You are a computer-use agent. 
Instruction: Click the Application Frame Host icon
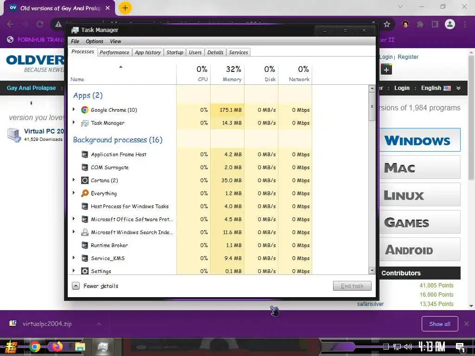[x=85, y=154]
